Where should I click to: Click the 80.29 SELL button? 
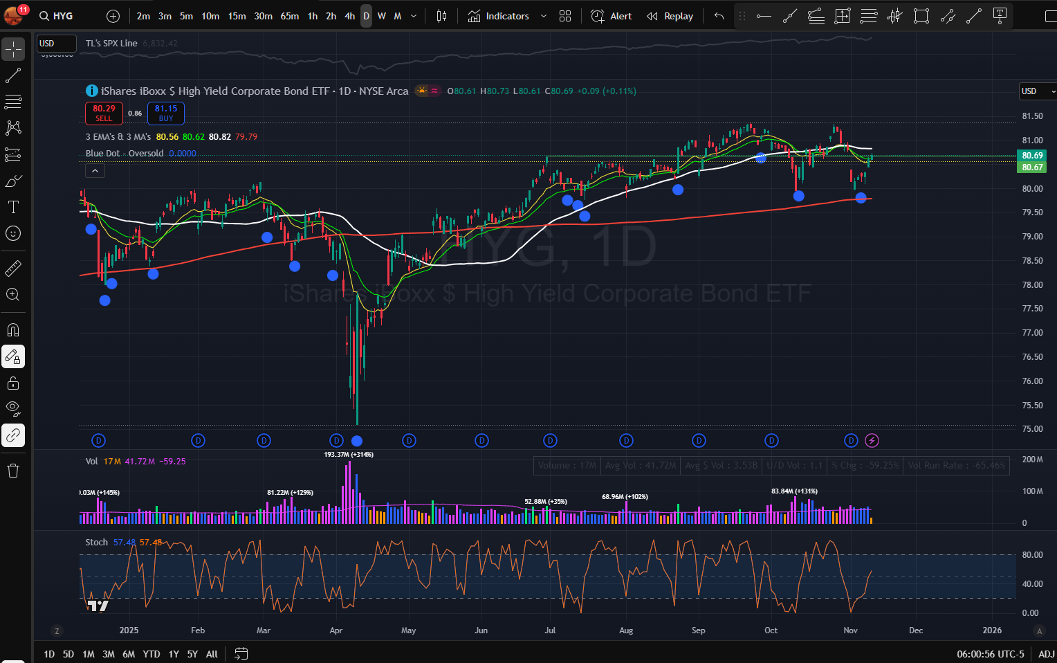[104, 113]
